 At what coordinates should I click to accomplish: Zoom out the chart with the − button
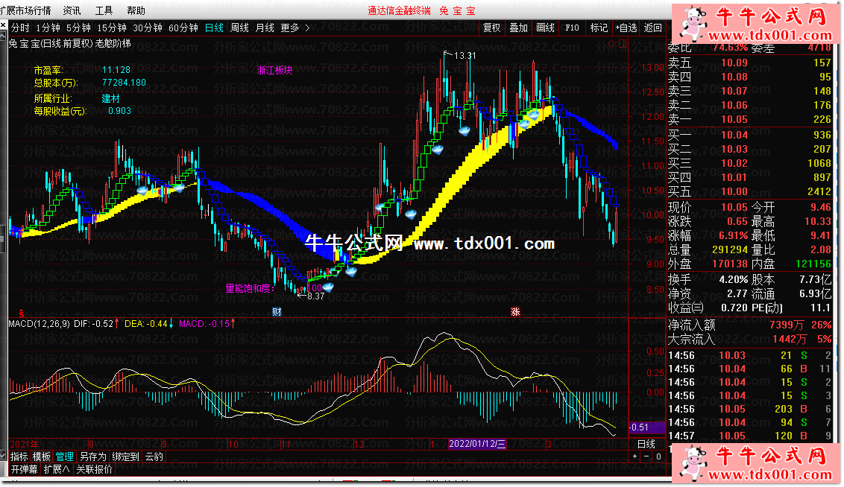click(646, 456)
